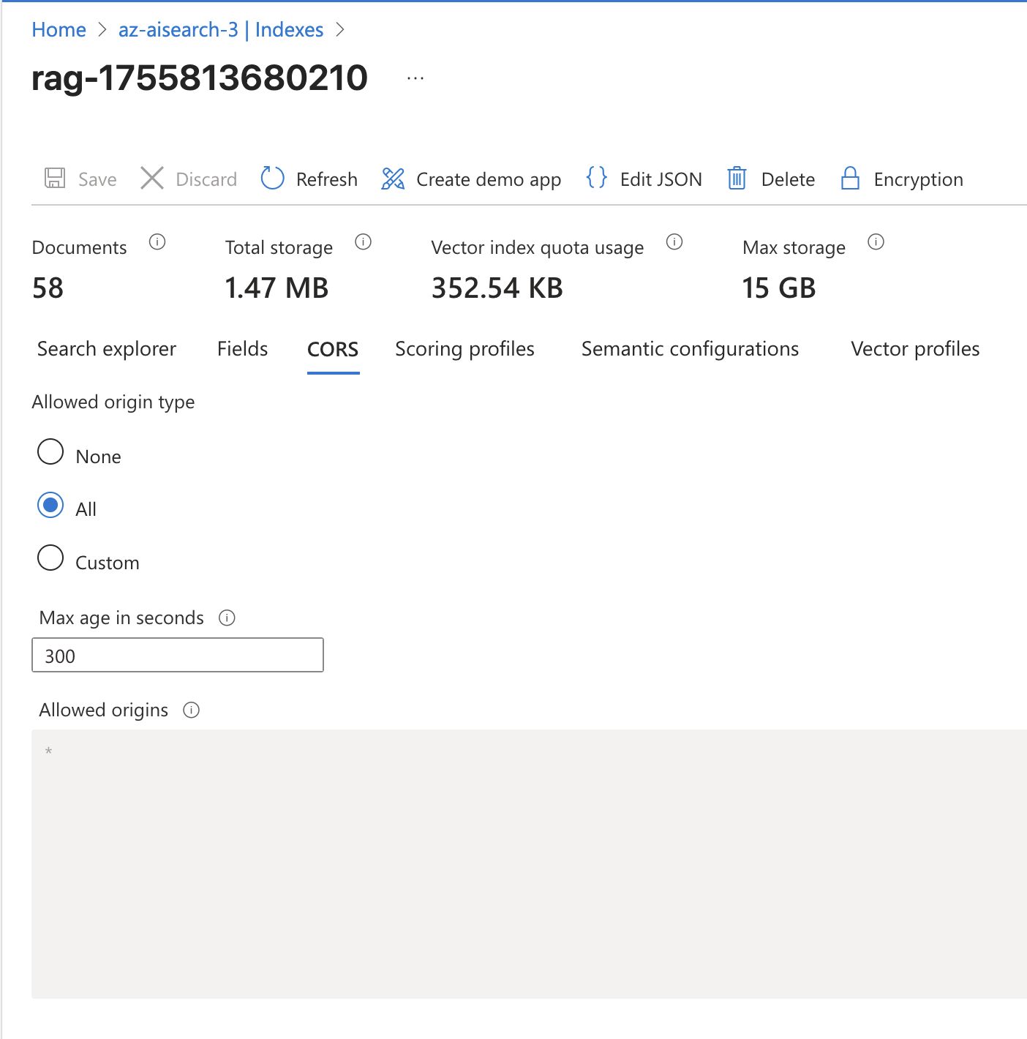1027x1039 pixels.
Task: Open the Semantic configurations tab
Action: 690,349
